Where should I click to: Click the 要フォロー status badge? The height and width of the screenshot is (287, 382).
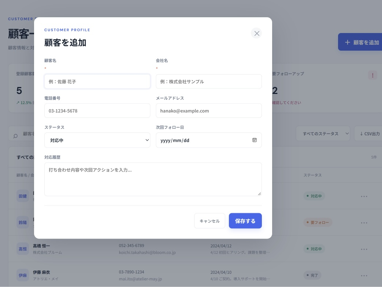coord(318,222)
